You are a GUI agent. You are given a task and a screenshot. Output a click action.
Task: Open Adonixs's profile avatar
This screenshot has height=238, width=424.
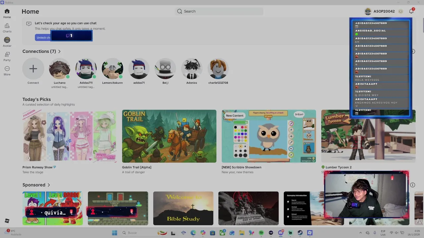click(191, 69)
